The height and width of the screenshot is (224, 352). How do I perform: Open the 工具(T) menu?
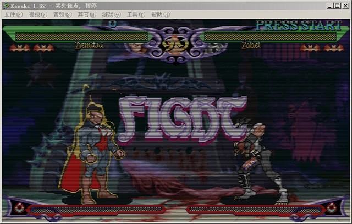click(136, 15)
